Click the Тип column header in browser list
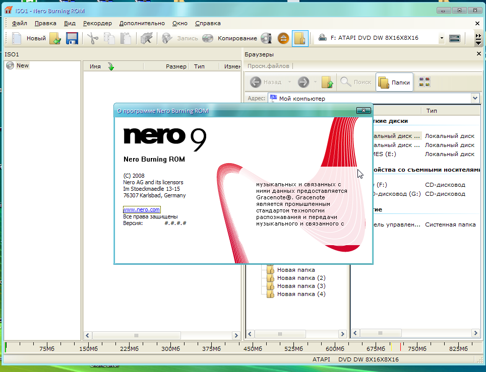This screenshot has width=486, height=372. pos(432,111)
